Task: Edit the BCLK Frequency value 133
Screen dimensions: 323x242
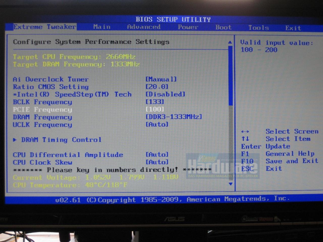Action: pos(155,102)
